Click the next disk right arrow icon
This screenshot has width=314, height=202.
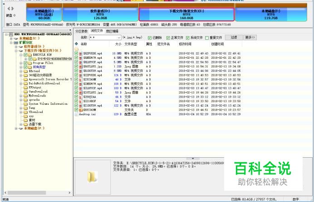(13, 9)
